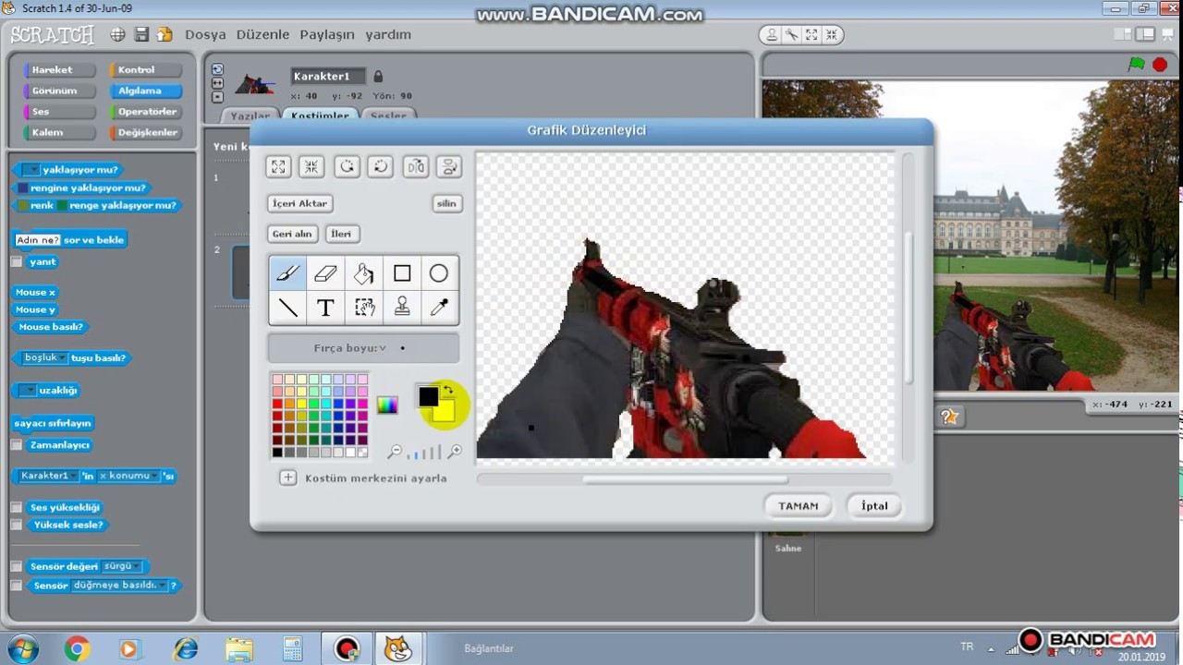Rotate image clockwise
Screen dimensions: 1183x665
380,166
